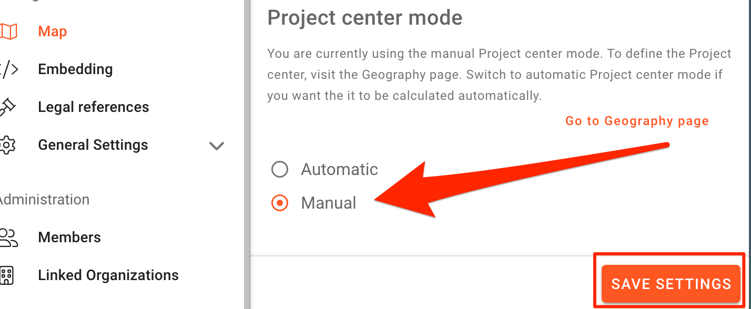
Task: Click the word "Automatic" option text
Action: coord(339,169)
